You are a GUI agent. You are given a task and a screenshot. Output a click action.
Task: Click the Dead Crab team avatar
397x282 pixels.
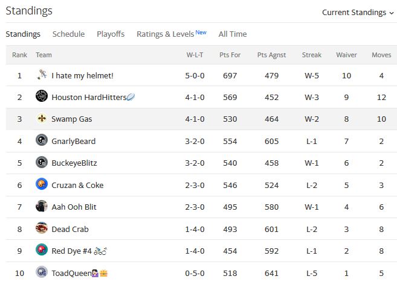42,228
